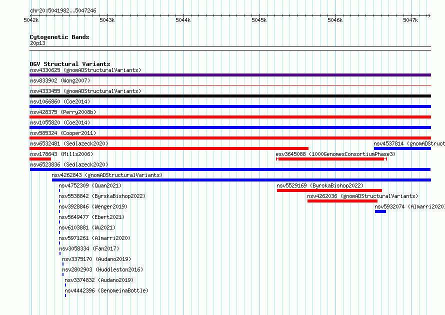The width and height of the screenshot is (445, 315).
Task: Open nsv3374832 (Audano2019) label
Action: click(99, 280)
